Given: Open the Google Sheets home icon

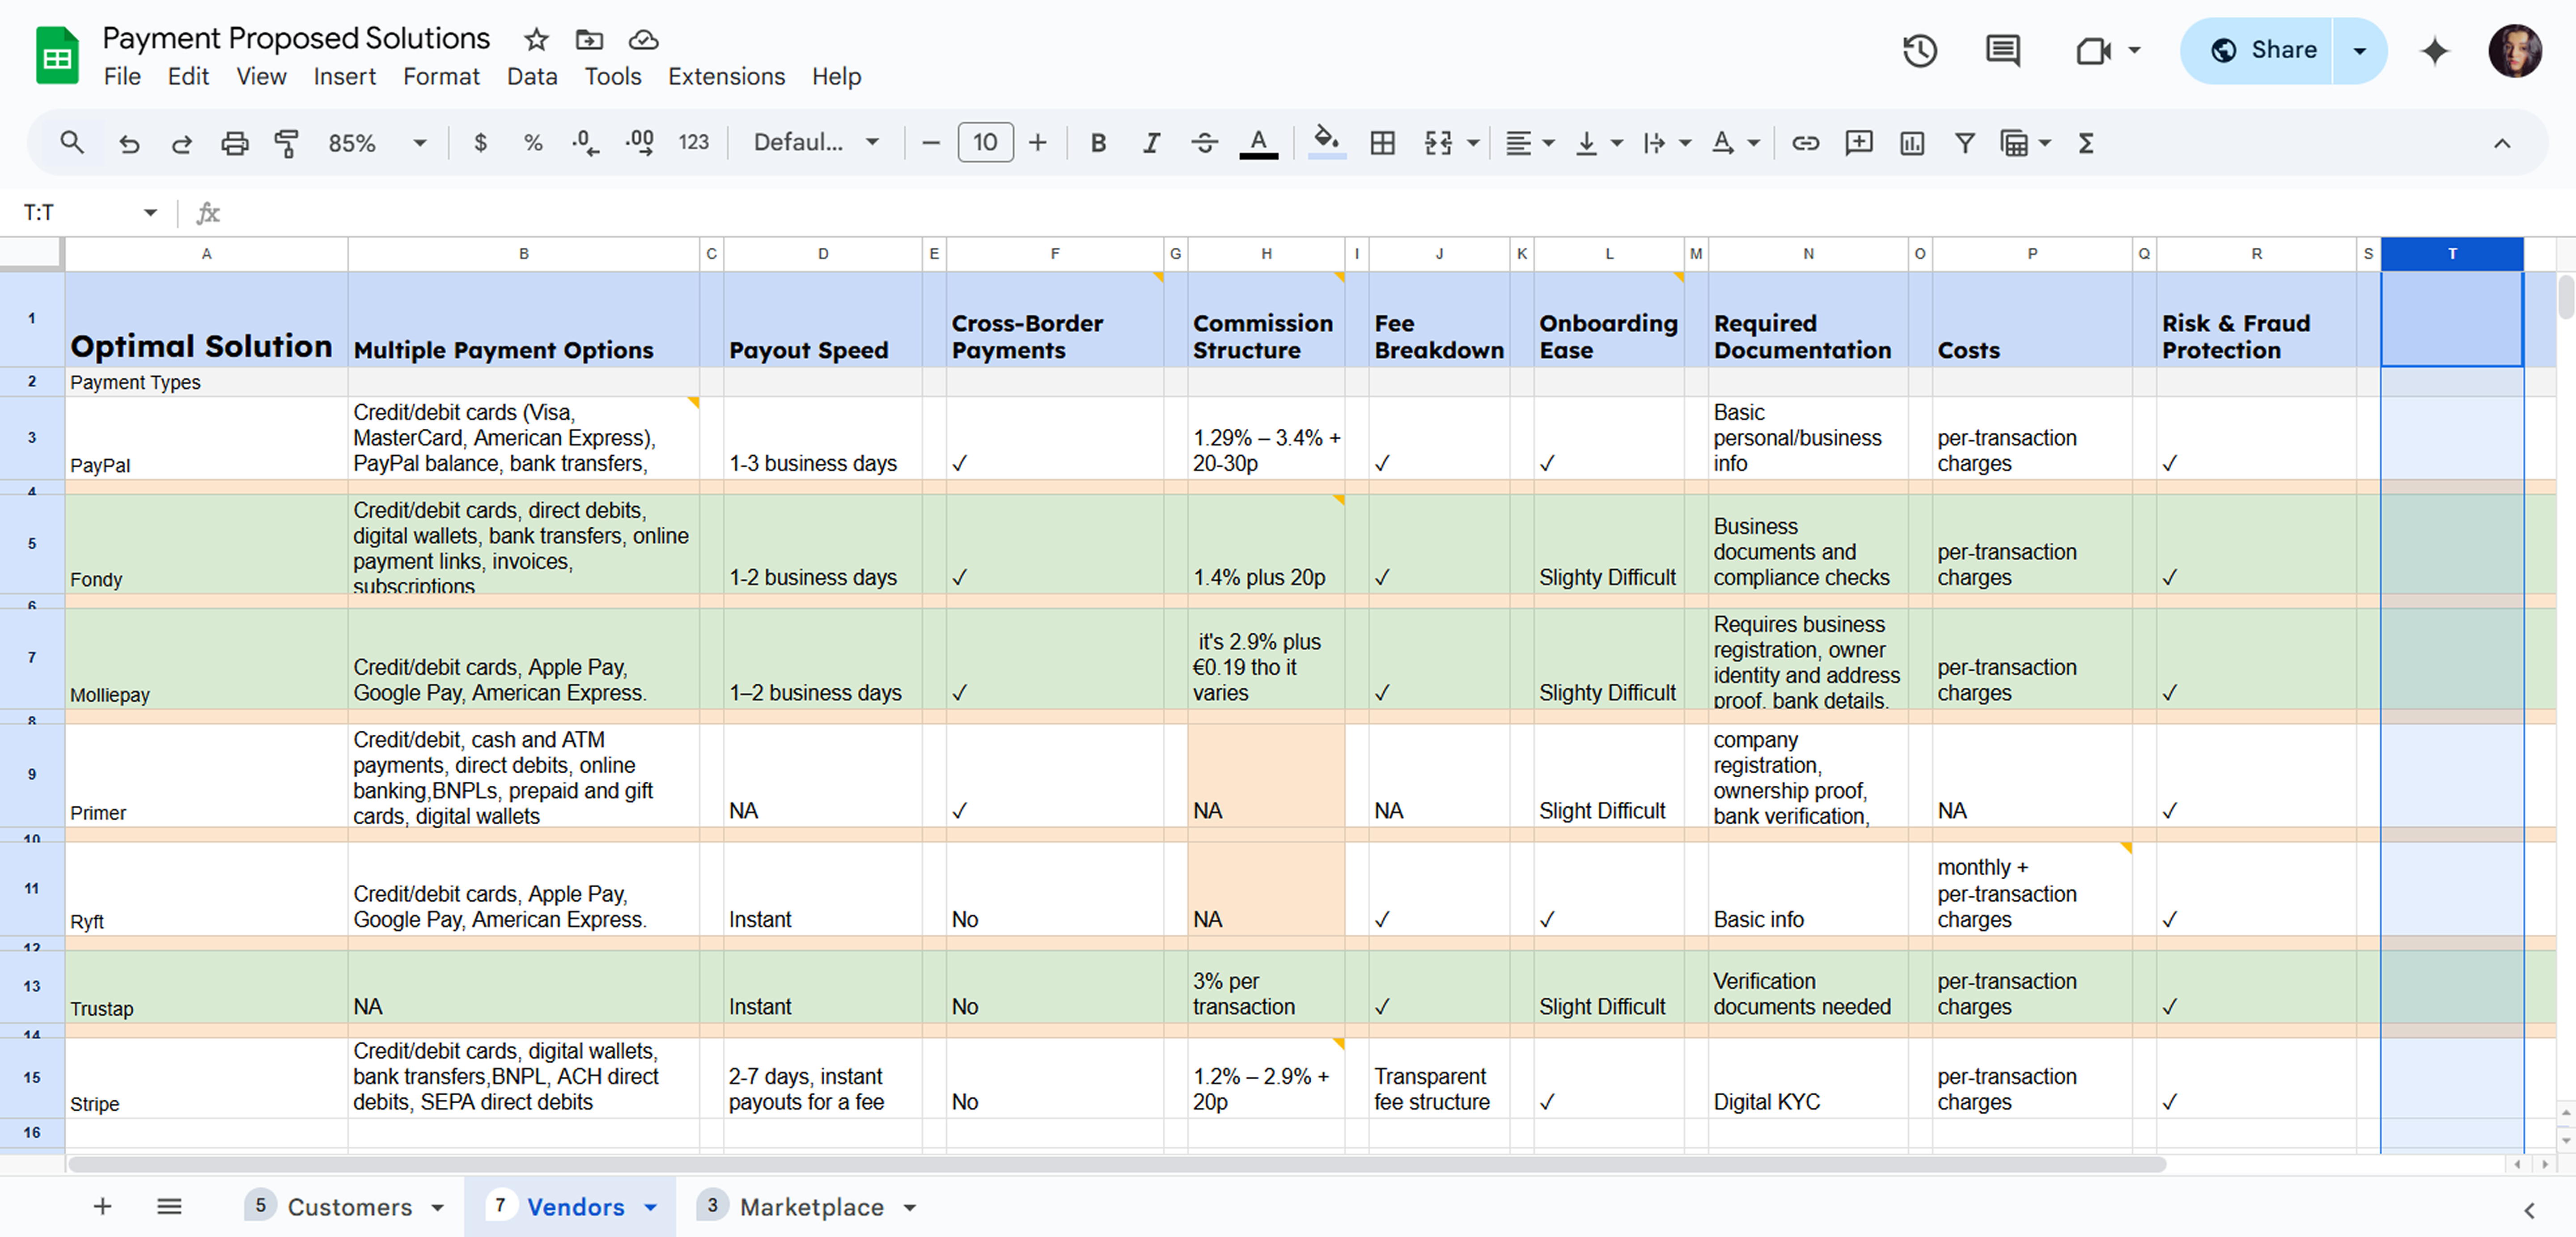Looking at the screenshot, I should (57, 55).
